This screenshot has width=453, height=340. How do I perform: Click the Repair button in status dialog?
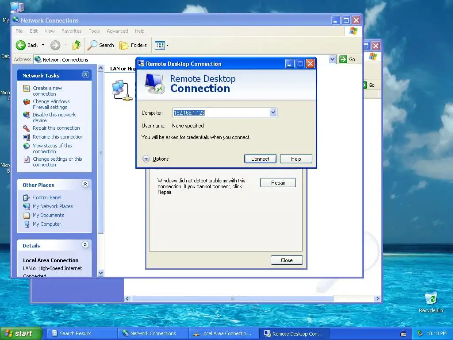(x=278, y=183)
